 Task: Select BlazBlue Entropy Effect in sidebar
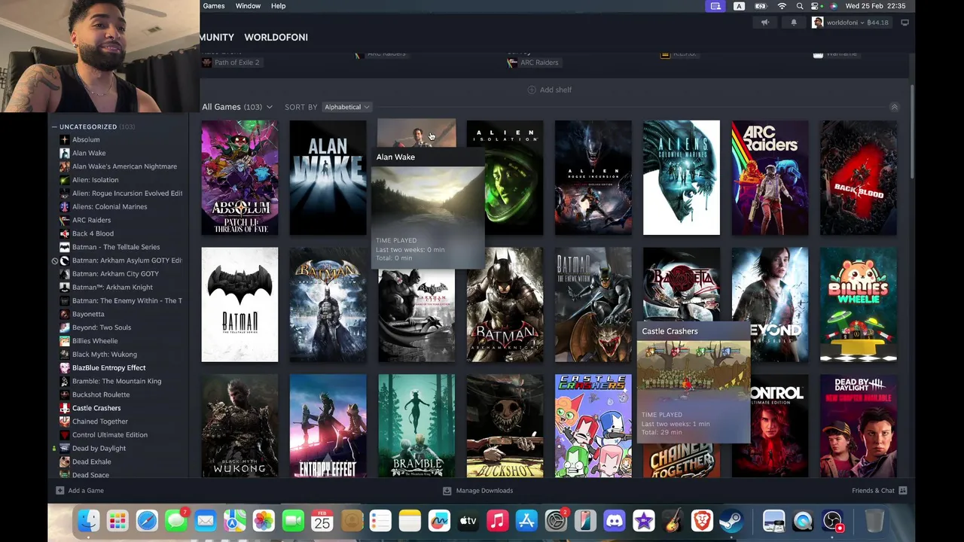click(108, 367)
